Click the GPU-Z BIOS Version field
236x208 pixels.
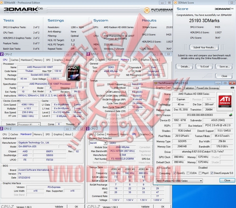pos(200,115)
